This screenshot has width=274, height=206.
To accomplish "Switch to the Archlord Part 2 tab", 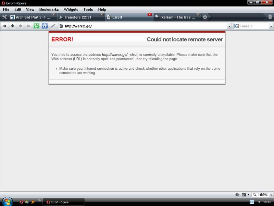I will pos(33,17).
